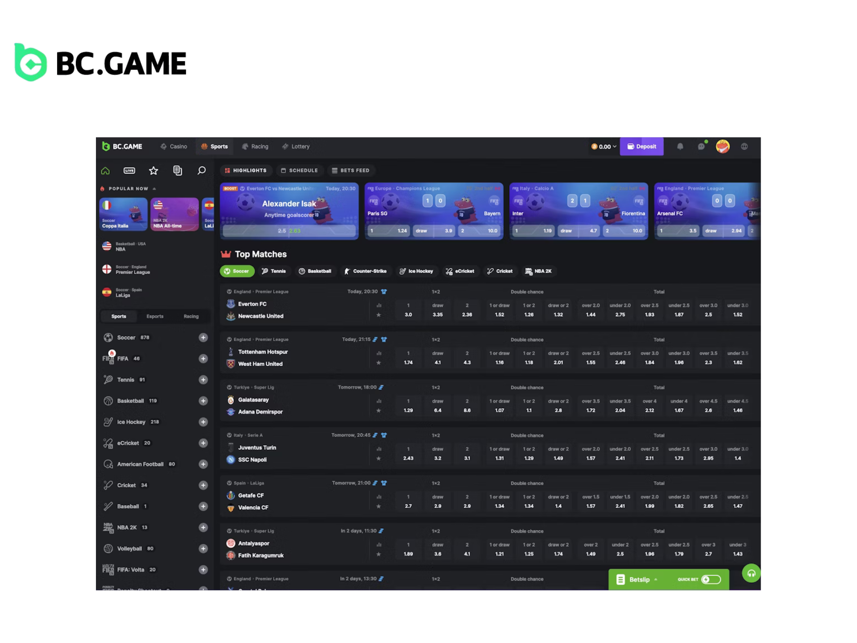Favorite the Everton FC vs Newcastle match star
Viewport: 857px width, 643px height.
(379, 315)
